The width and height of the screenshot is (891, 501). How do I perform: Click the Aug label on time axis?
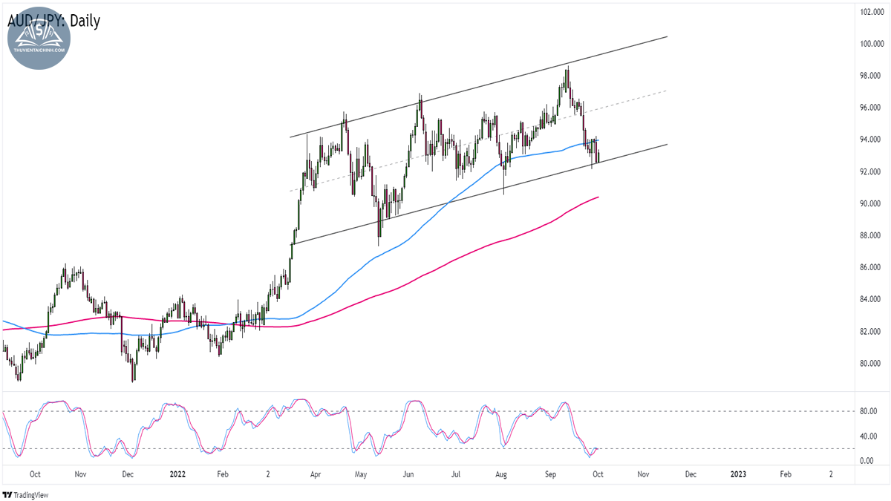click(x=501, y=474)
